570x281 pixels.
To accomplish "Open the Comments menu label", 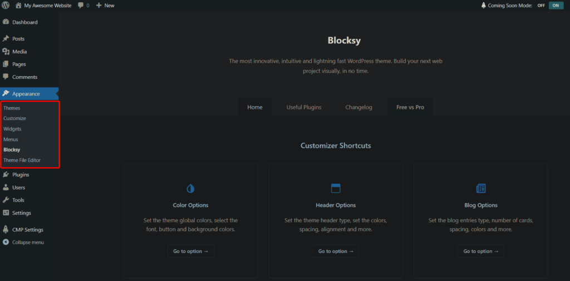I will tap(24, 77).
